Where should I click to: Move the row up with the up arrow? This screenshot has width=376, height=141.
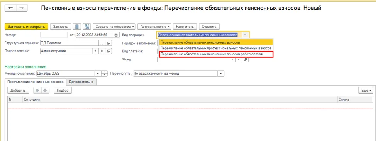37,91
